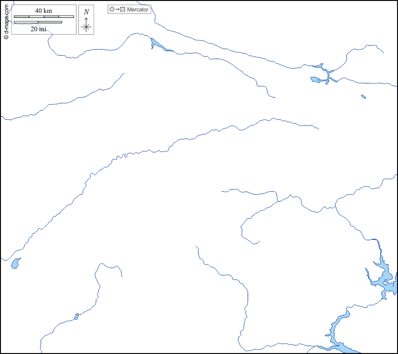Click the north arrow compass symbol
This screenshot has width=398, height=354.
86,23
